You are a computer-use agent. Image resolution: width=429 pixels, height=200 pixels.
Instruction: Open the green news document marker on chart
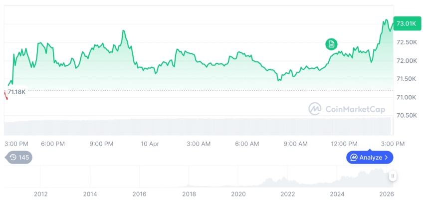(331, 44)
